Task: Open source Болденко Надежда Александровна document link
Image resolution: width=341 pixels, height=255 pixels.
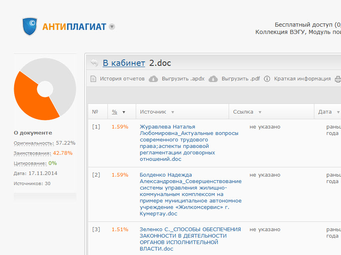Action: (x=191, y=194)
